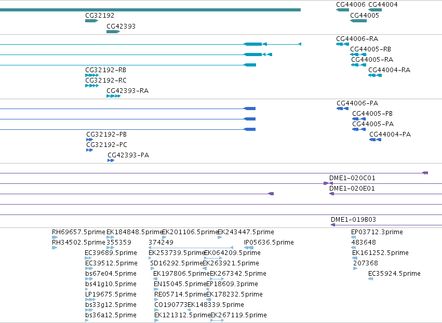This screenshot has height=323, width=442.
Task: Select the 374249 EST span line
Action: 191,248
